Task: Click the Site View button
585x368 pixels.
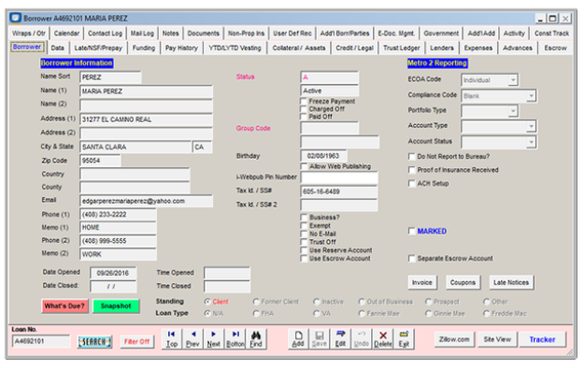Action: point(497,339)
